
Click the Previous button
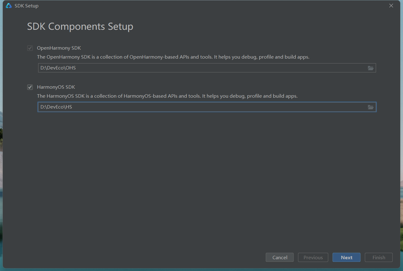[x=313, y=257]
